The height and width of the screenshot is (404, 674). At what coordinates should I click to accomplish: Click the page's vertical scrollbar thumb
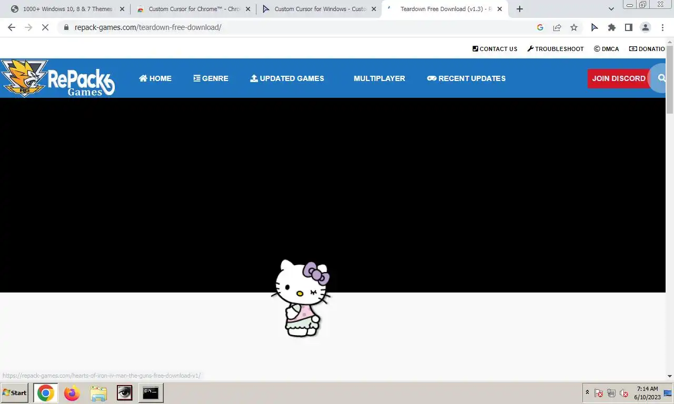click(670, 79)
